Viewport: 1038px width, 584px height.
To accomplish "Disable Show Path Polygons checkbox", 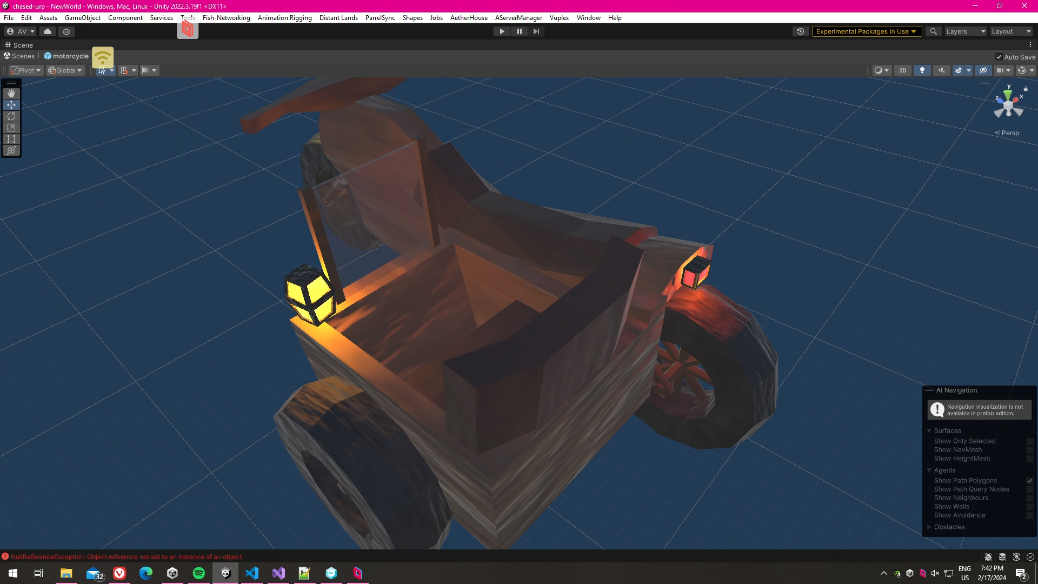I will (1030, 481).
